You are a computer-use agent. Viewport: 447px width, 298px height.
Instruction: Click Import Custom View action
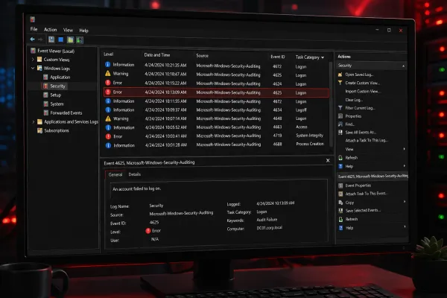pyautogui.click(x=364, y=91)
